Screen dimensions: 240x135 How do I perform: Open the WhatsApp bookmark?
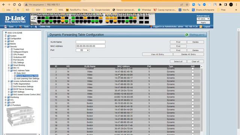[x=144, y=10]
